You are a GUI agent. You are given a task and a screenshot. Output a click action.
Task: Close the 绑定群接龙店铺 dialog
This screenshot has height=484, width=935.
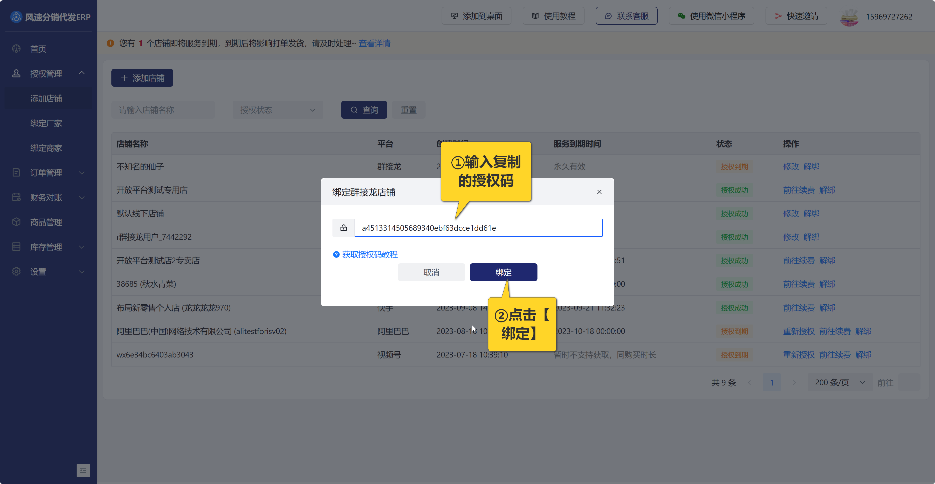point(599,192)
